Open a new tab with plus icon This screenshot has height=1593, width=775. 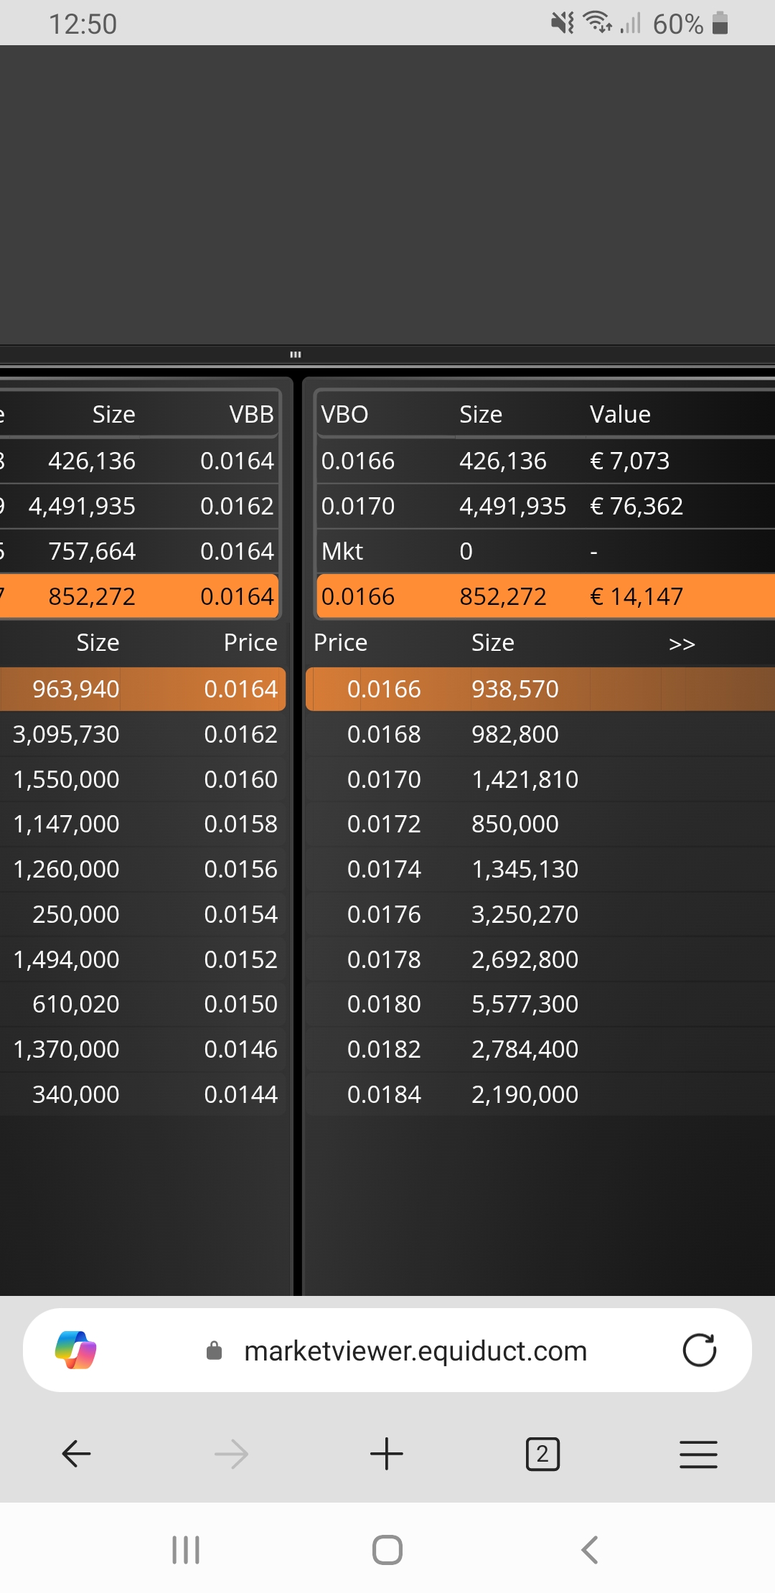387,1454
